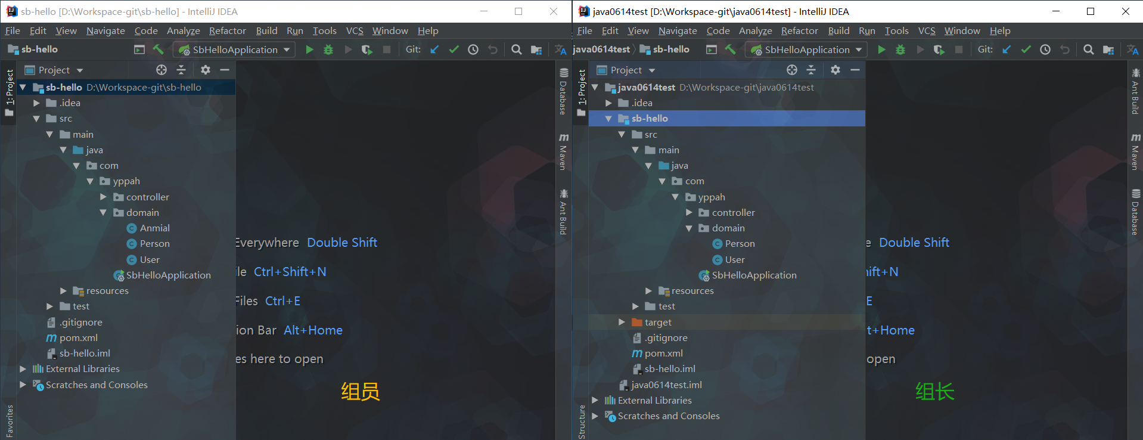
Task: Collapse the domain package in sb-hello window
Action: (x=103, y=213)
